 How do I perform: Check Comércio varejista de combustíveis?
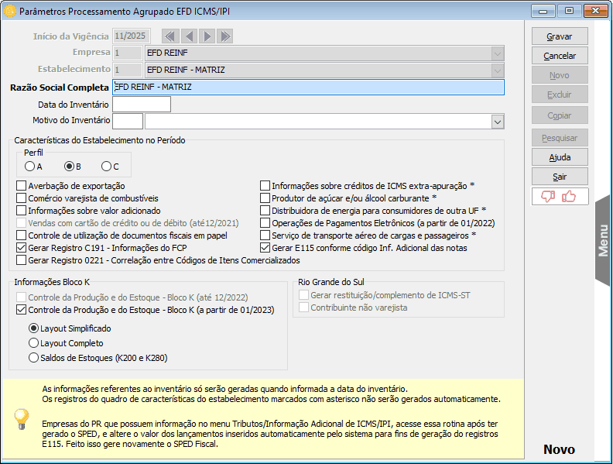(21, 198)
